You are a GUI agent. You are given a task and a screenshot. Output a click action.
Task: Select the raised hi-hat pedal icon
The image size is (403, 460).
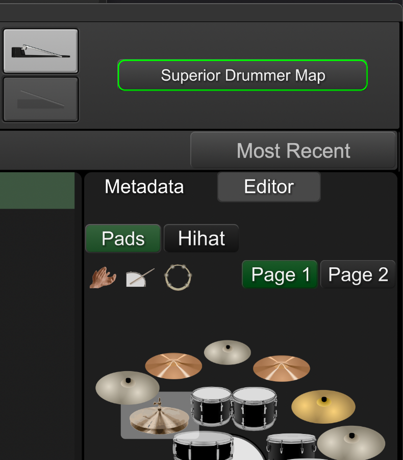point(41,51)
